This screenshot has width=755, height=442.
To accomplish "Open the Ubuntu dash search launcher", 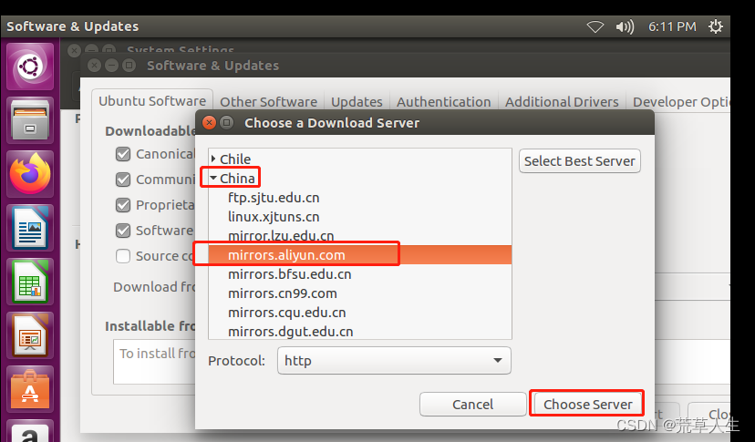I will pyautogui.click(x=30, y=67).
